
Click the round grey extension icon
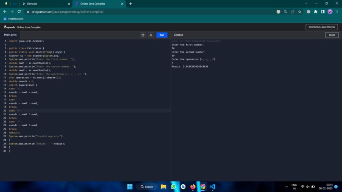pyautogui.click(x=308, y=12)
